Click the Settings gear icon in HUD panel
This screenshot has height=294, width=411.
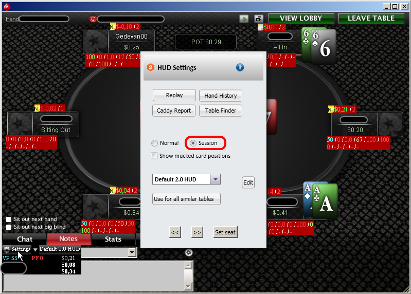point(7,249)
